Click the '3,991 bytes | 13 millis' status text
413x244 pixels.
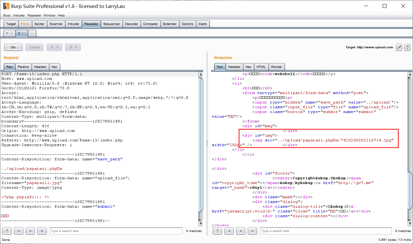(x=394, y=240)
